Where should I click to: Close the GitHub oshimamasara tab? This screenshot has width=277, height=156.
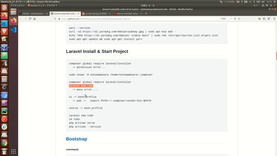click(x=47, y=13)
